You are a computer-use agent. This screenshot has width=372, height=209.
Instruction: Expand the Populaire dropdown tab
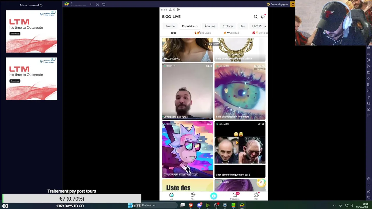(x=189, y=26)
